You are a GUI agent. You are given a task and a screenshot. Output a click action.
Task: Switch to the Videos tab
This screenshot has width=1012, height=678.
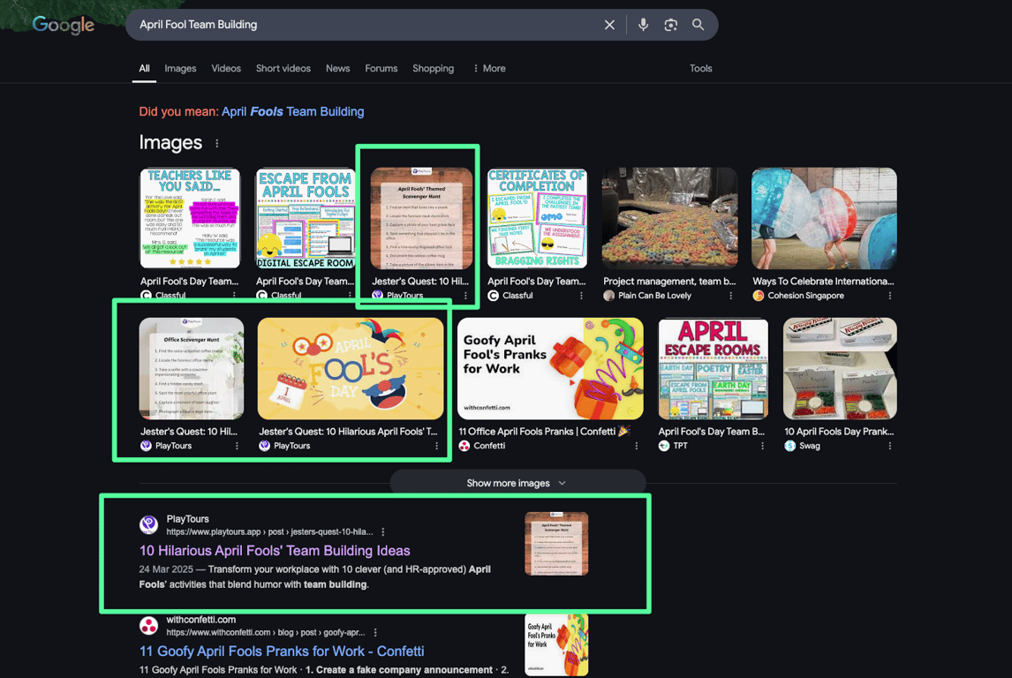coord(226,68)
